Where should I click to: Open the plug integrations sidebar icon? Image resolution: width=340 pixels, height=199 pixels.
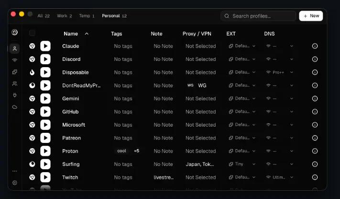coord(14,95)
